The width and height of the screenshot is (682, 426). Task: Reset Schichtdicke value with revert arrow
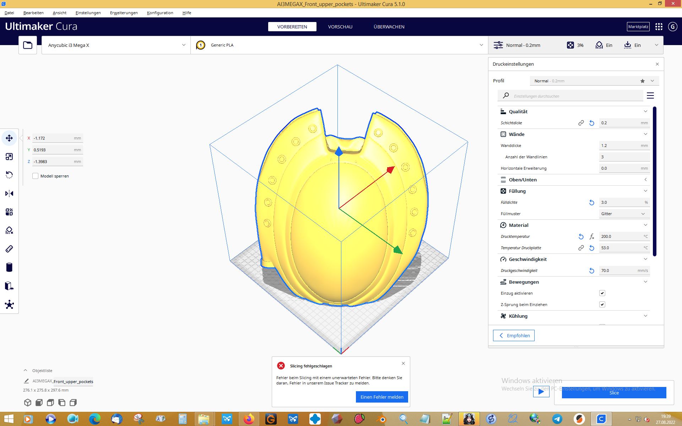click(592, 123)
